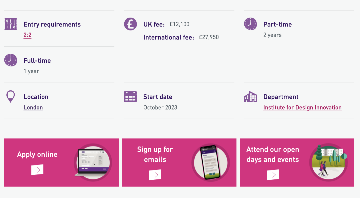The image size is (360, 198).
Task: Follow the Institute for Design Innovation link
Action: point(302,108)
